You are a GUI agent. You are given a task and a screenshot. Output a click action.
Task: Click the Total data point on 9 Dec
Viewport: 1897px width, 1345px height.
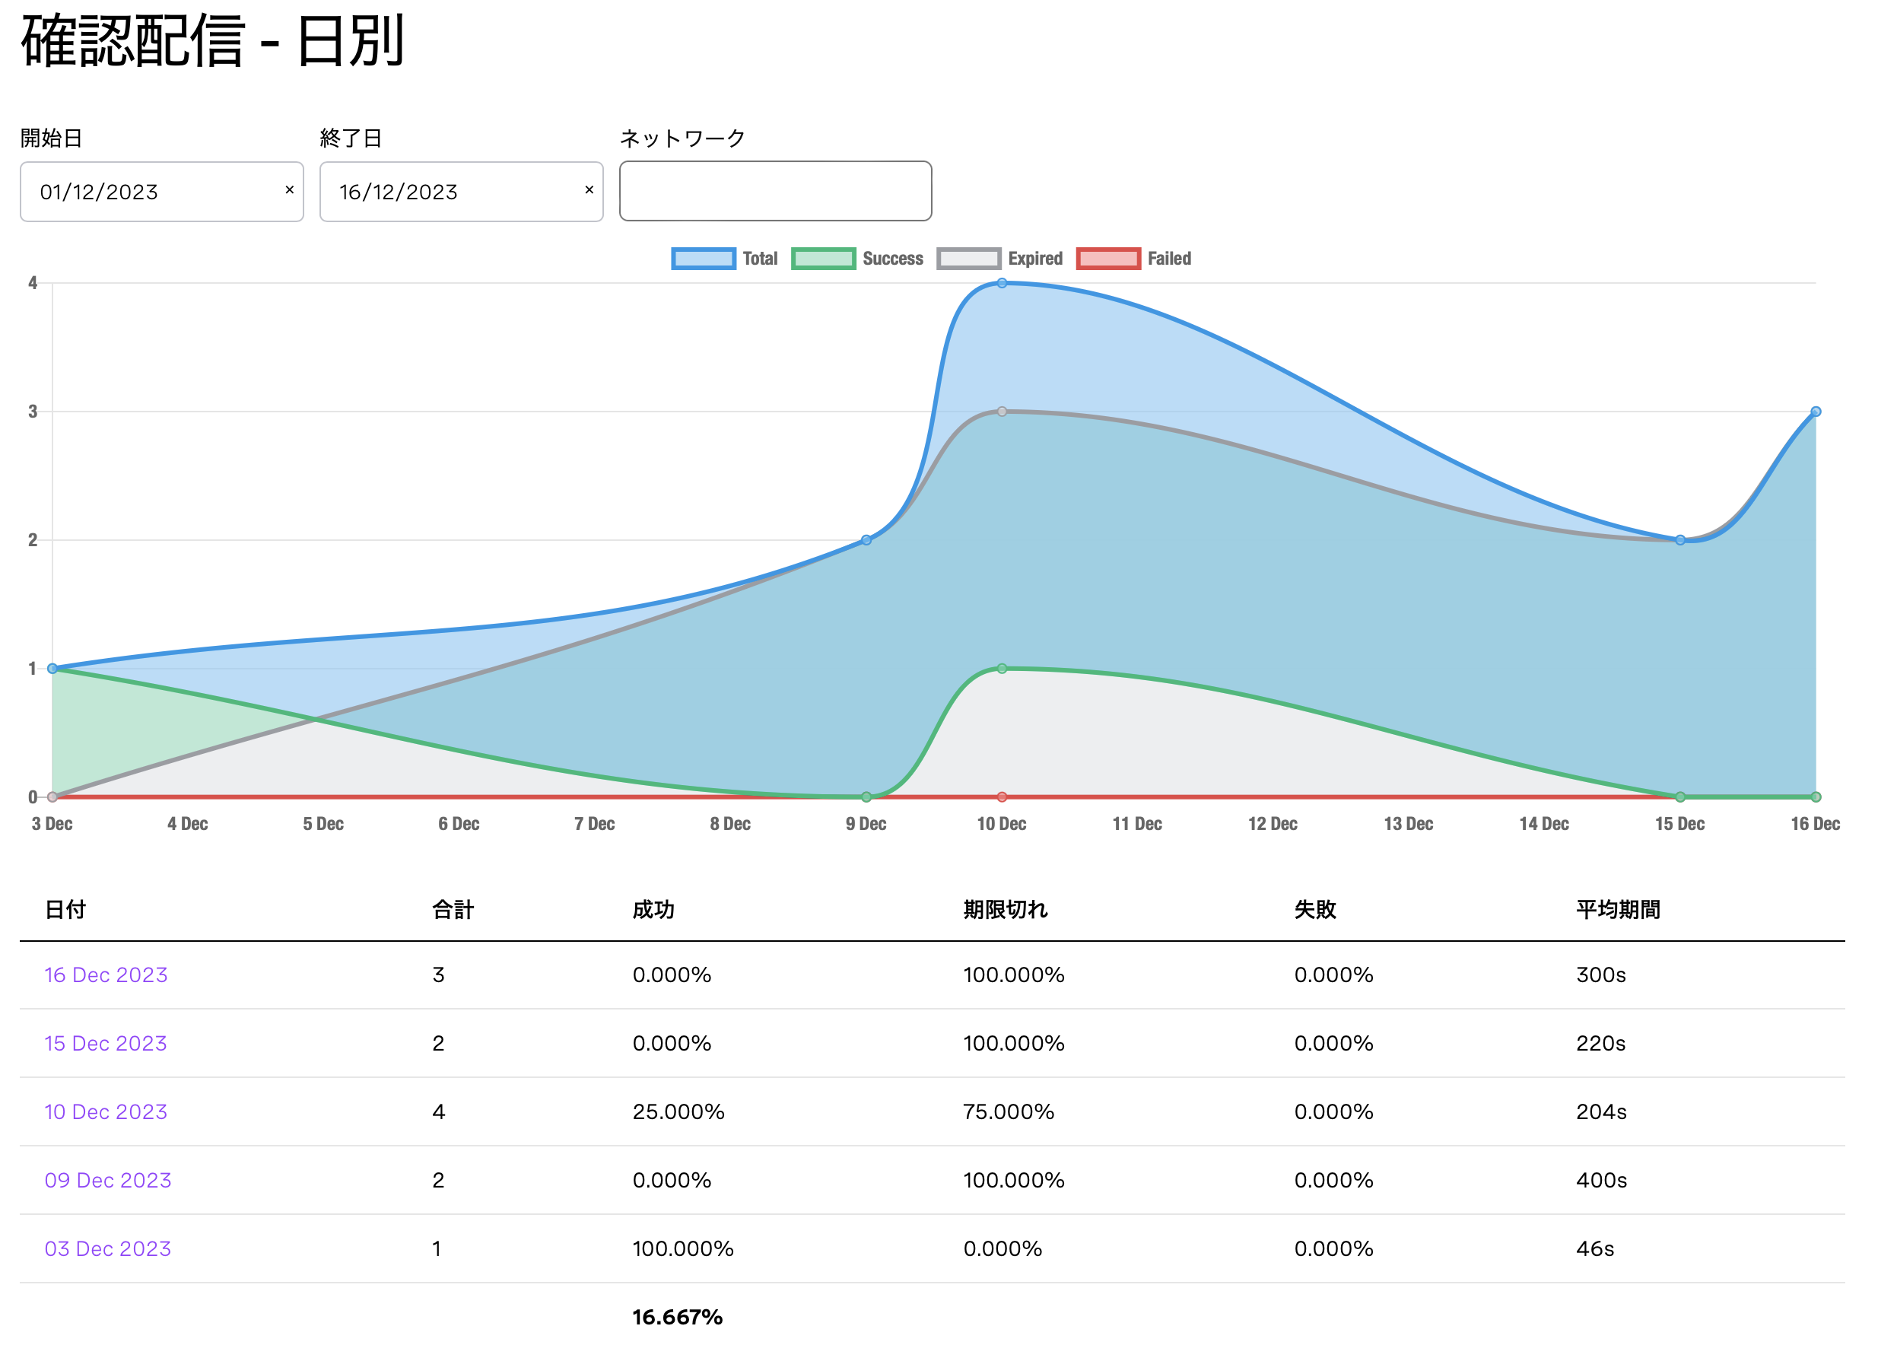866,540
